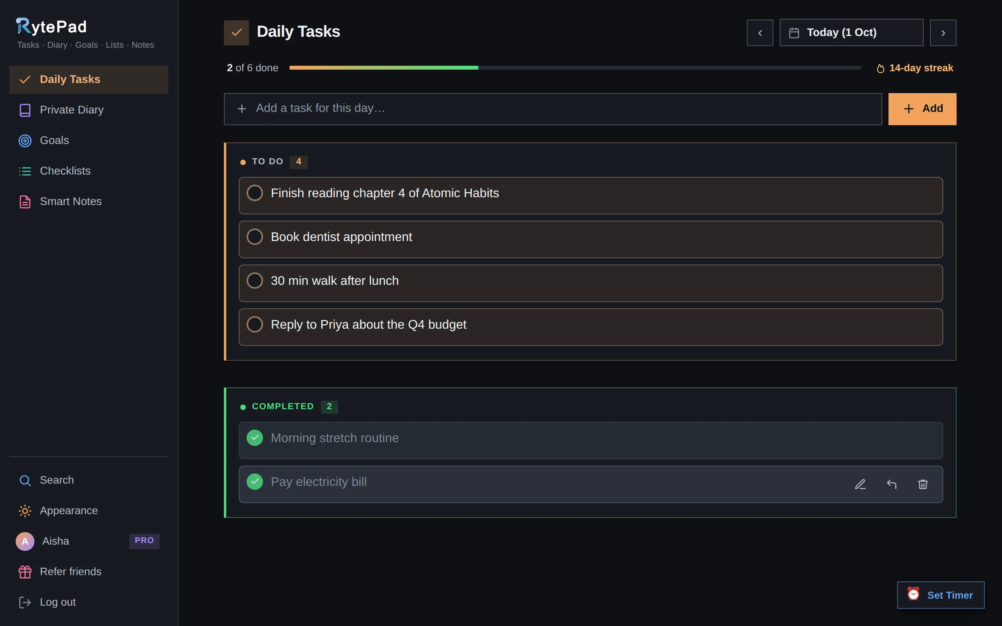Mark Book dentist appointment as done
The height and width of the screenshot is (626, 1002).
[255, 237]
